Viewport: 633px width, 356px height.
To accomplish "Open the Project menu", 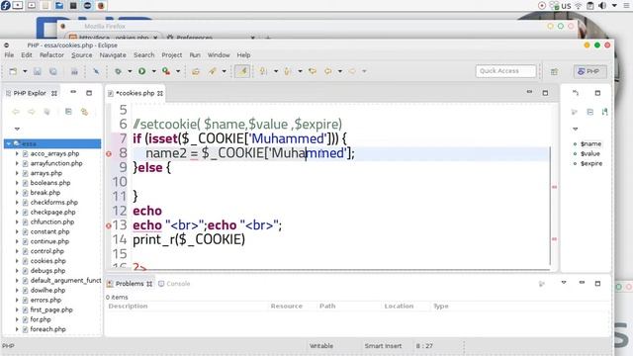I will pos(171,55).
